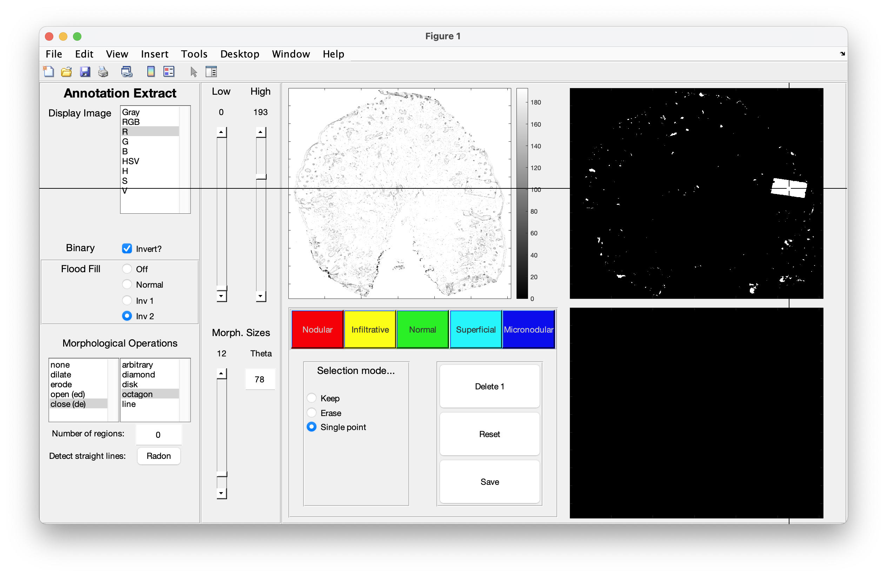Click the yellow Infiltrative label button
The image size is (887, 576).
(x=370, y=329)
